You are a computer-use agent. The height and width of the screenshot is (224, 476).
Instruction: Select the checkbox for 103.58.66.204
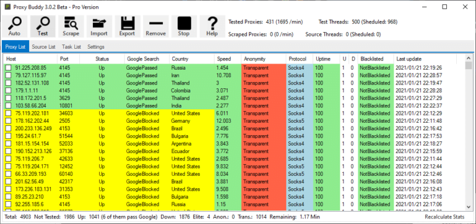9,106
